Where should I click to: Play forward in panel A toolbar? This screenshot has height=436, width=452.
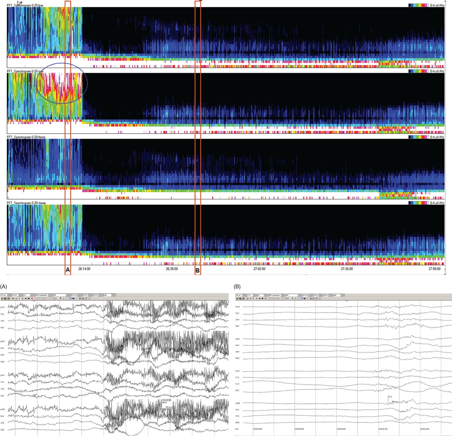pyautogui.click(x=22, y=299)
